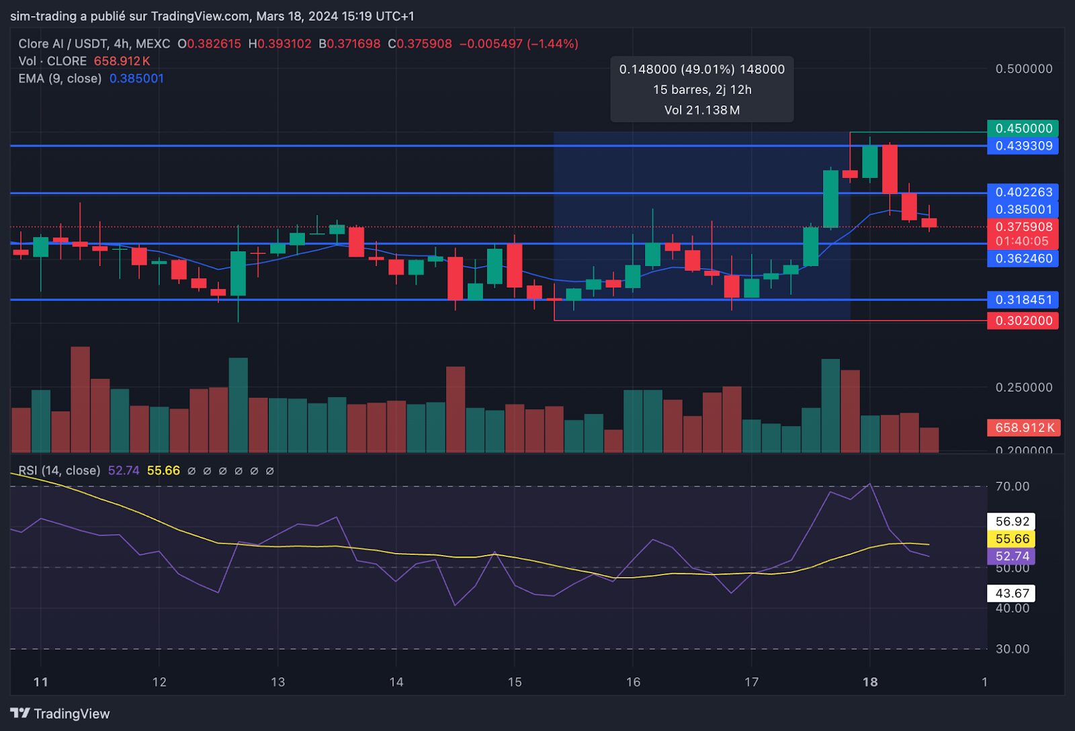Click date 16 on the time axis
The width and height of the screenshot is (1075, 731).
633,683
